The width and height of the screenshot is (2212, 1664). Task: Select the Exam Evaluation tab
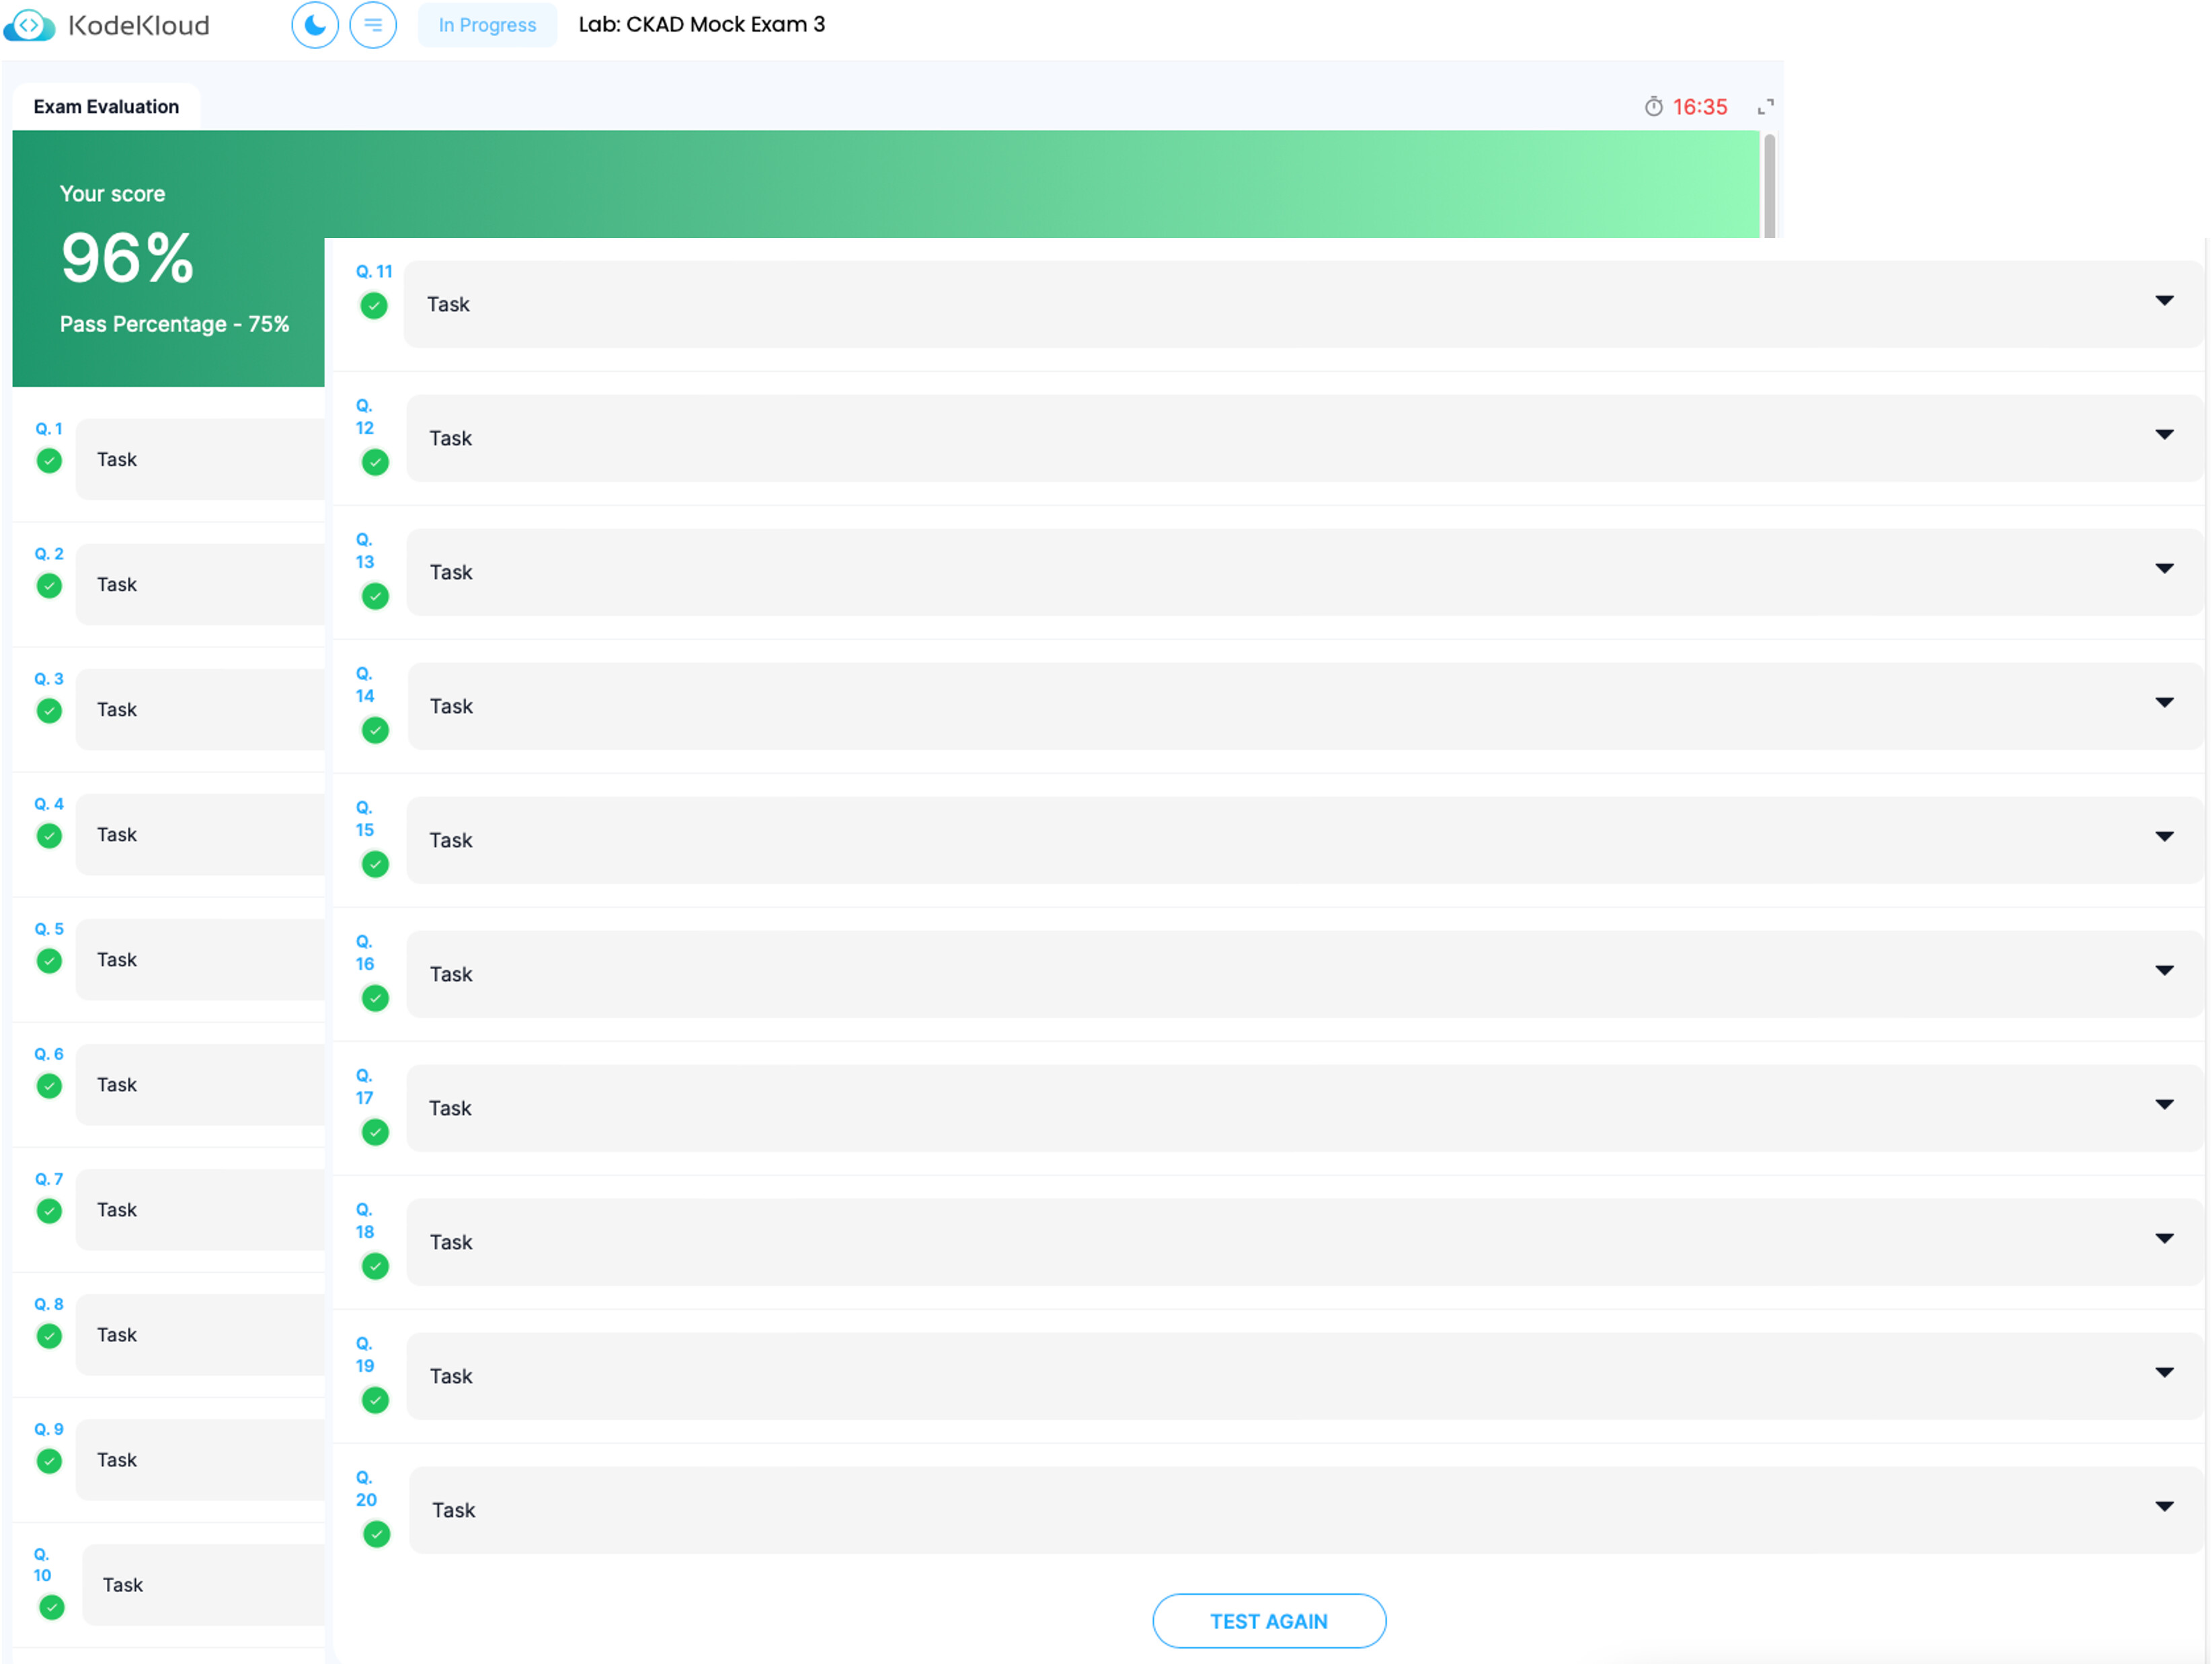coord(106,107)
